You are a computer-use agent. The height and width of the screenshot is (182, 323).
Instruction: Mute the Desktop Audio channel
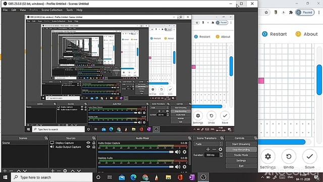pyautogui.click(x=178, y=167)
